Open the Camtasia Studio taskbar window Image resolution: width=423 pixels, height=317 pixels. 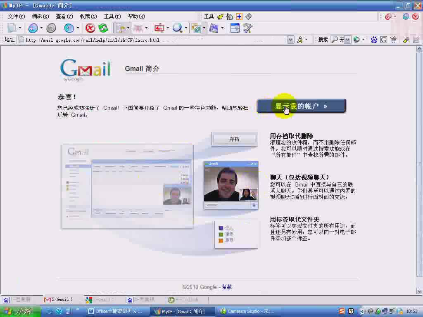248,311
